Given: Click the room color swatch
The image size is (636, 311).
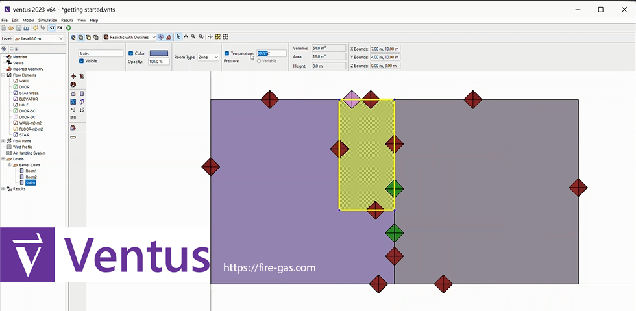Looking at the screenshot, I should tap(159, 53).
